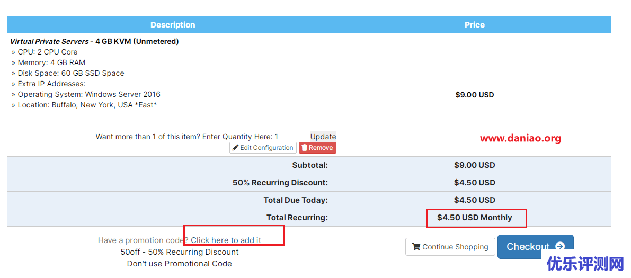Select the 'Price' column header
This screenshot has height=278, width=631.
[x=475, y=25]
